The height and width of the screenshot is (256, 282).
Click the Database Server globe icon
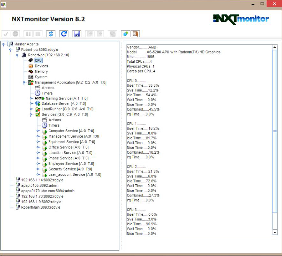point(38,104)
